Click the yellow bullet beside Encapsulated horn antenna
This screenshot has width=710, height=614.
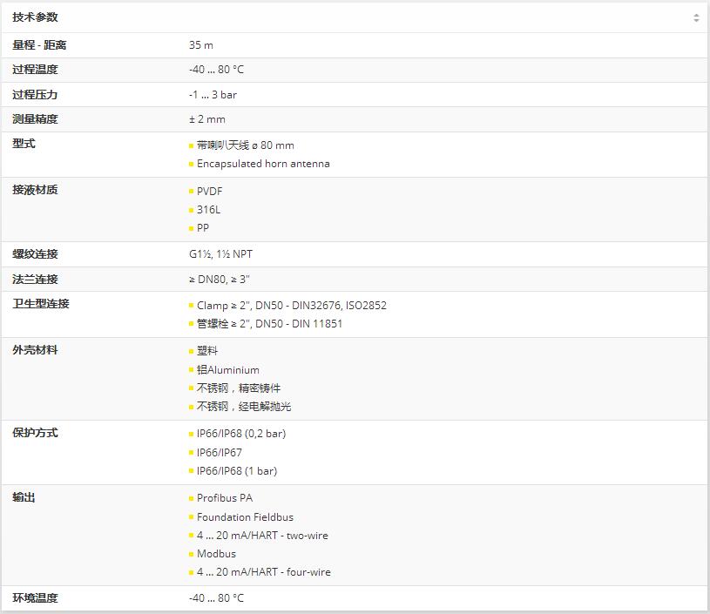pos(192,164)
